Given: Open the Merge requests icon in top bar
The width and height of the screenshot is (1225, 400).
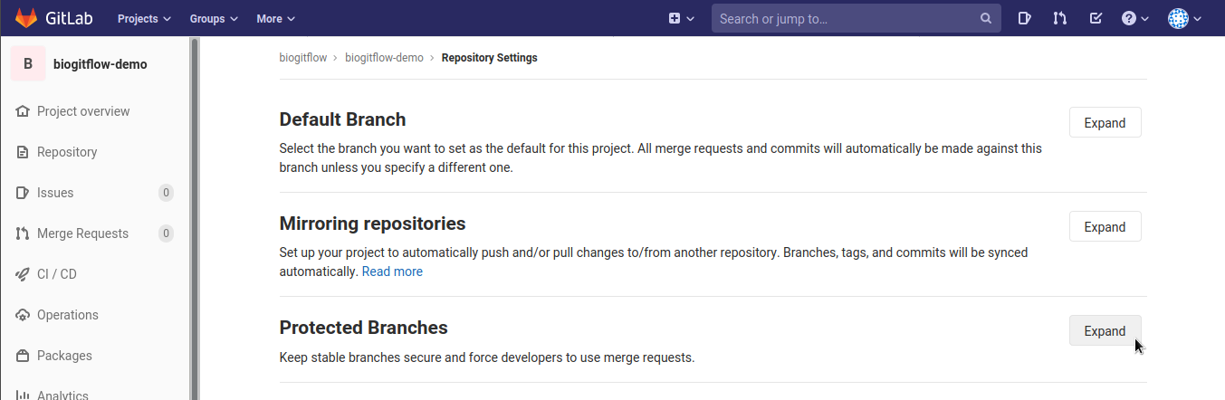Looking at the screenshot, I should click(x=1059, y=18).
